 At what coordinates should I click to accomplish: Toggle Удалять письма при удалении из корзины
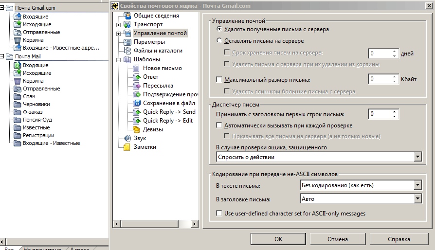pos(227,64)
